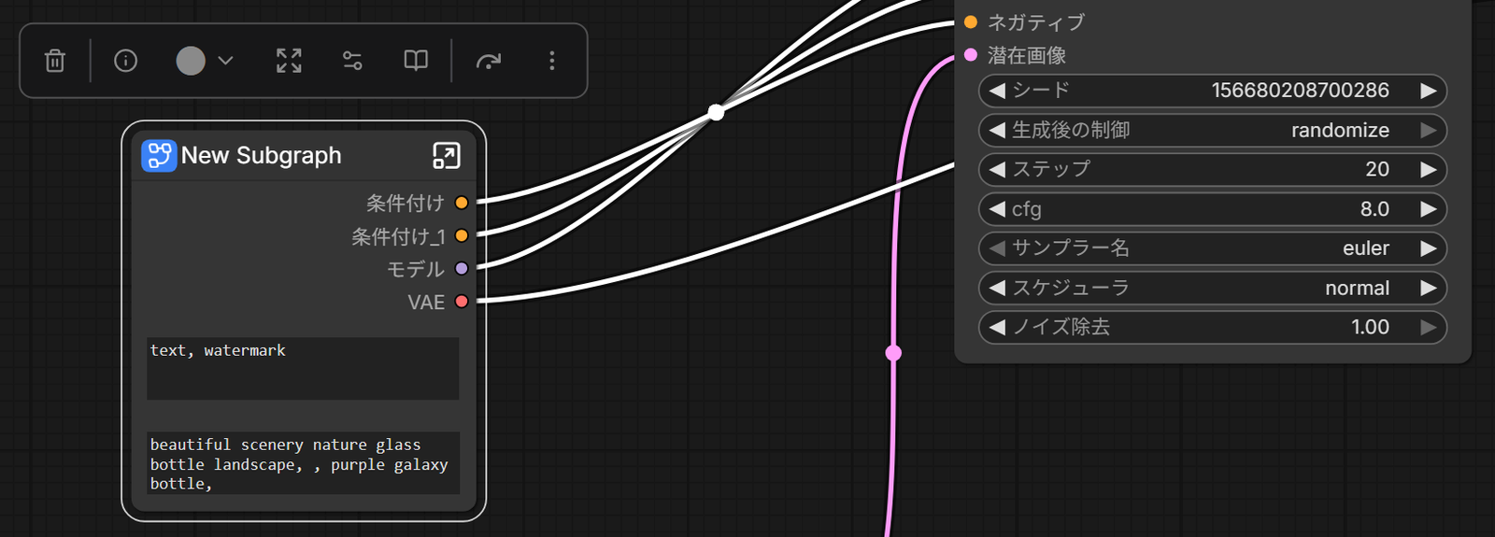Decrease the シード value with its left arrow
The image size is (1495, 537).
pyautogui.click(x=997, y=91)
